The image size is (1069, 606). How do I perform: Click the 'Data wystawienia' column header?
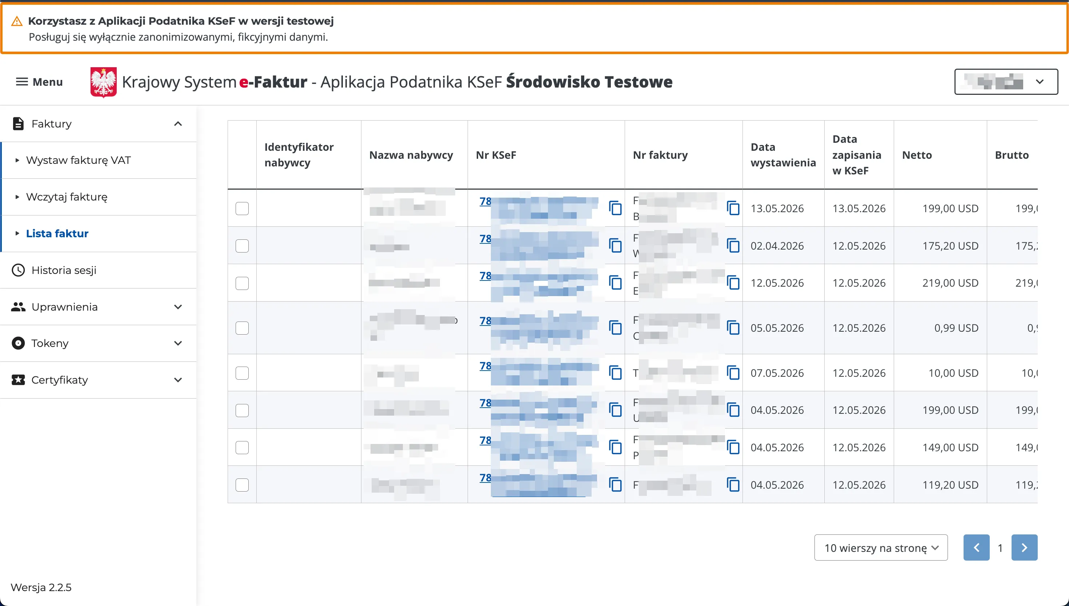coord(783,155)
